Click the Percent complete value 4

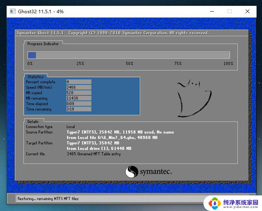[79, 82]
